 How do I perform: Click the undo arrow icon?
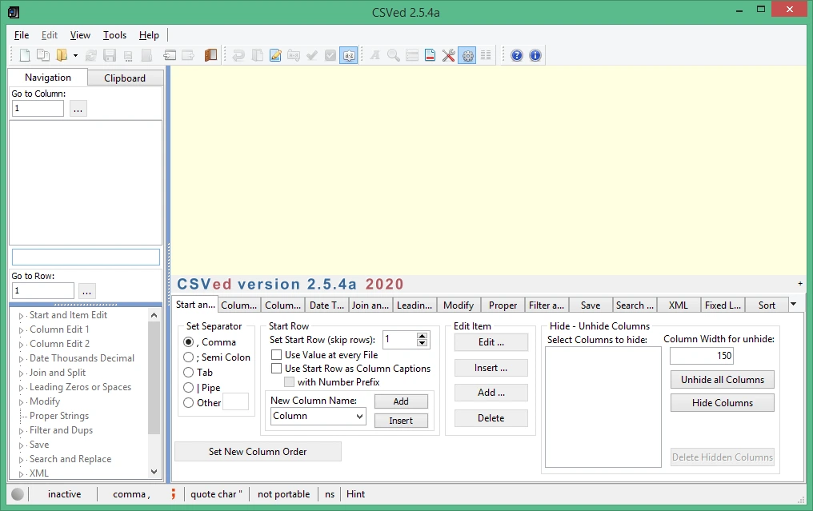[238, 55]
